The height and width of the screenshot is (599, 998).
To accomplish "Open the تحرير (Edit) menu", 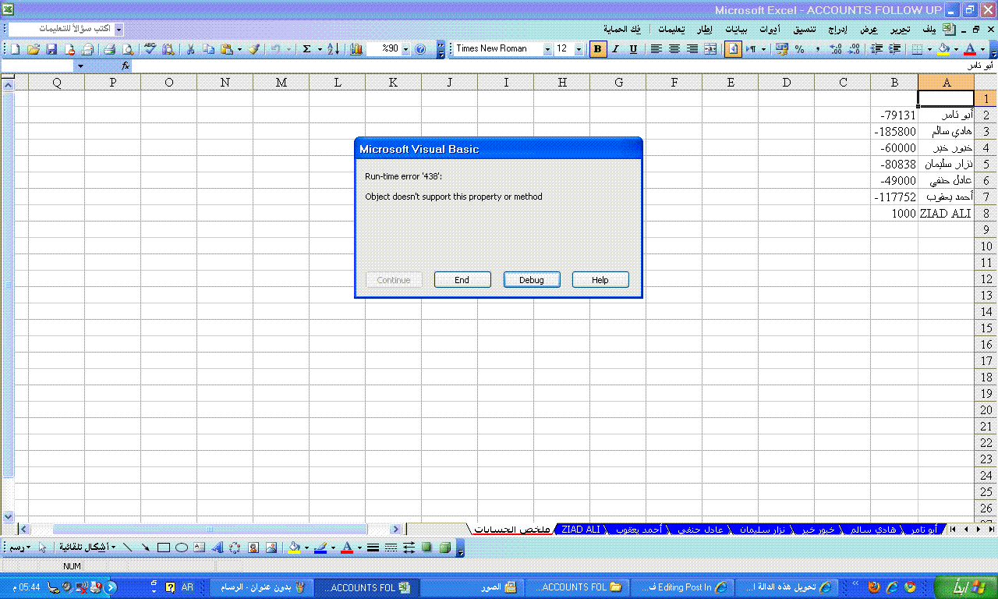I will point(901,29).
